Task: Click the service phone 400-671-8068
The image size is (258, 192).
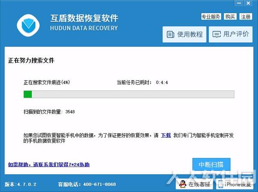Action: point(100,184)
